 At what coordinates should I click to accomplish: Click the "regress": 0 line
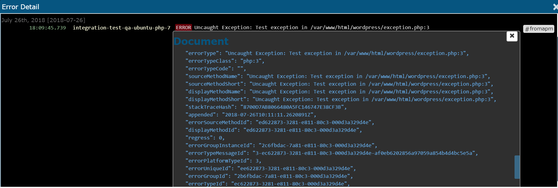point(205,138)
